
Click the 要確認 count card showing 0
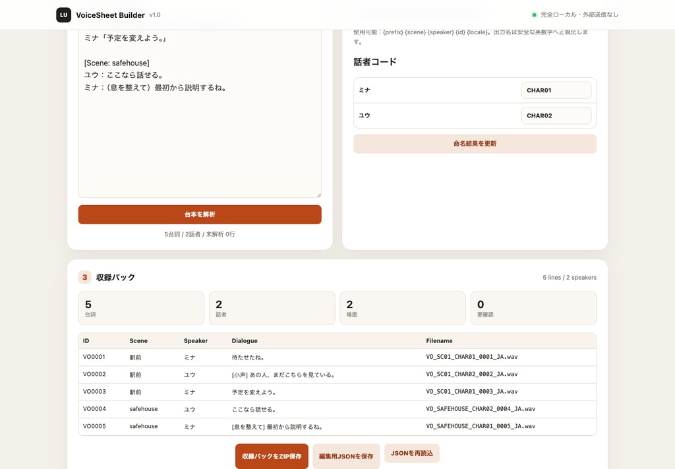click(x=534, y=308)
